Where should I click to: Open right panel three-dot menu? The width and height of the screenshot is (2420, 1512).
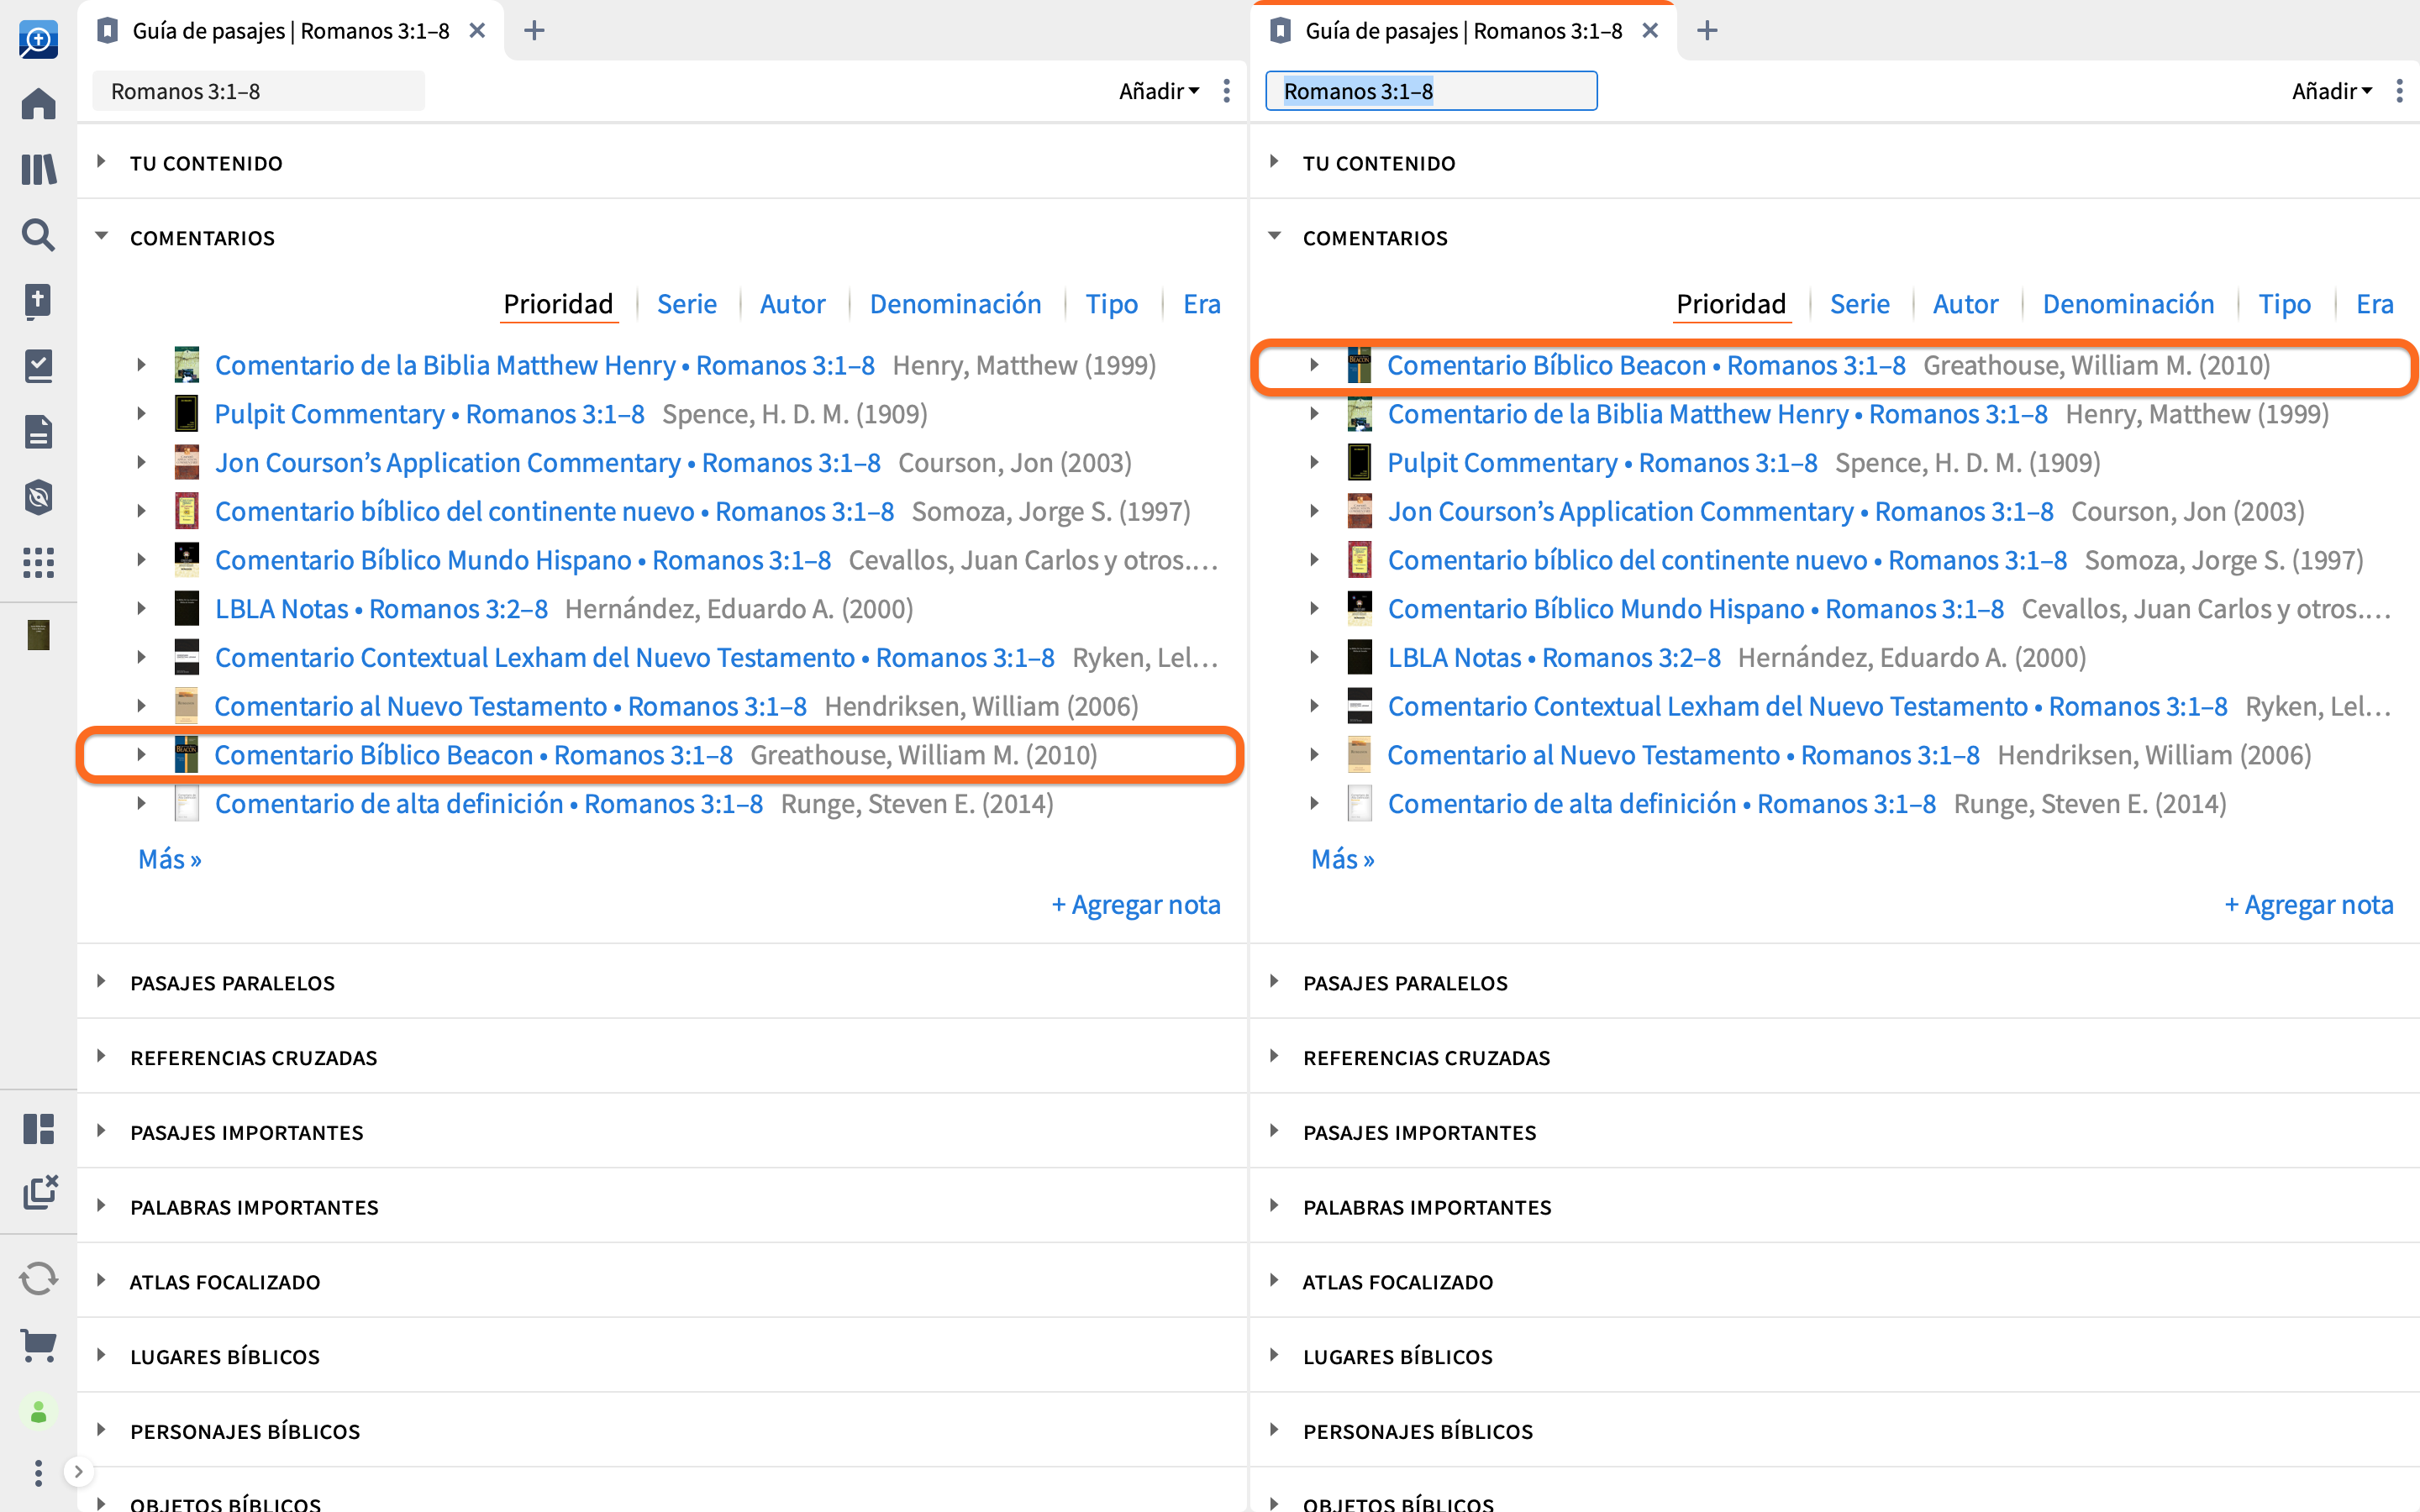pos(2399,91)
